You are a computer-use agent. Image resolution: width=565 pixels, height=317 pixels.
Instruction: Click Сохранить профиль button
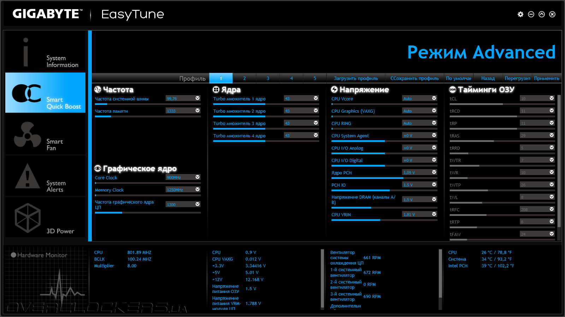click(x=415, y=78)
